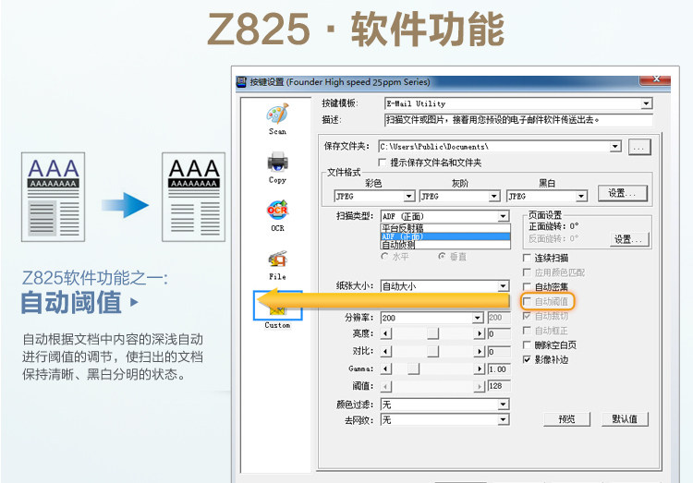The width and height of the screenshot is (693, 483).
Task: Toggle the 删除空白页 checkbox
Action: tap(527, 345)
